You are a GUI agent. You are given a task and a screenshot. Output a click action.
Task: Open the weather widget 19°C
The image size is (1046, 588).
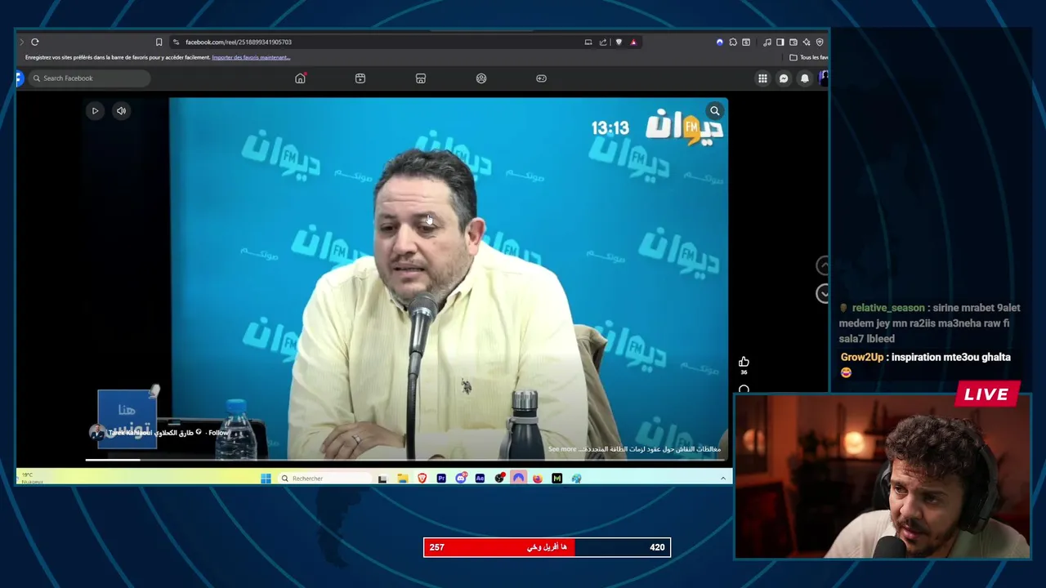click(33, 478)
